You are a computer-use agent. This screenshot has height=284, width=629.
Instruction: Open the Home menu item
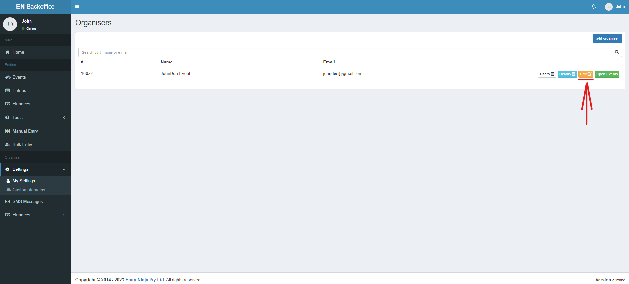click(35, 52)
